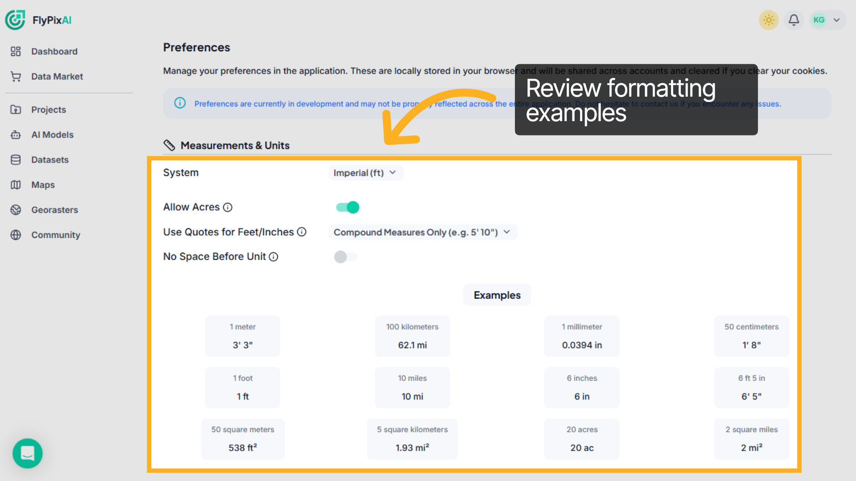The height and width of the screenshot is (481, 856).
Task: Click the KG user avatar
Action: click(819, 20)
